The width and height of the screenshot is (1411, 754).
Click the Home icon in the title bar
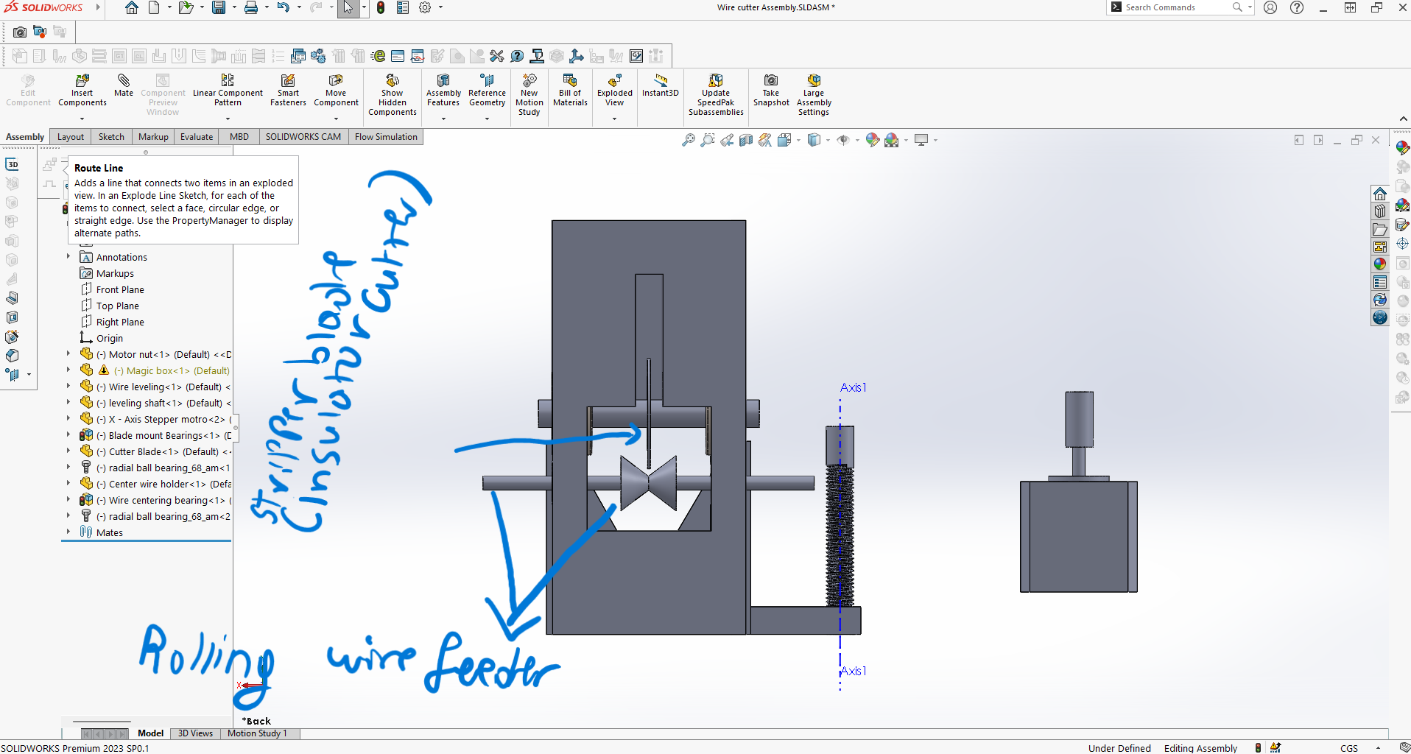131,8
